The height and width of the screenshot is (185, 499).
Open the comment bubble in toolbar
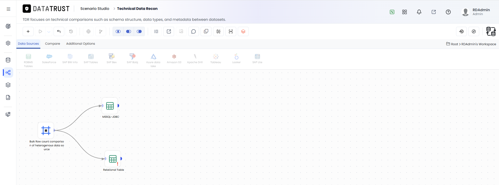(x=194, y=31)
